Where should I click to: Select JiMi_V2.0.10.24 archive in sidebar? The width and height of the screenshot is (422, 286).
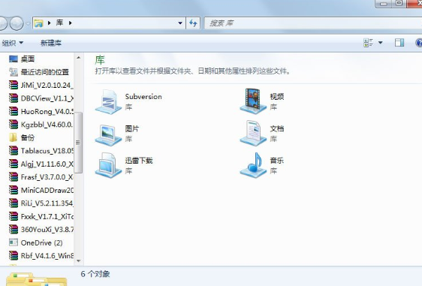41,85
